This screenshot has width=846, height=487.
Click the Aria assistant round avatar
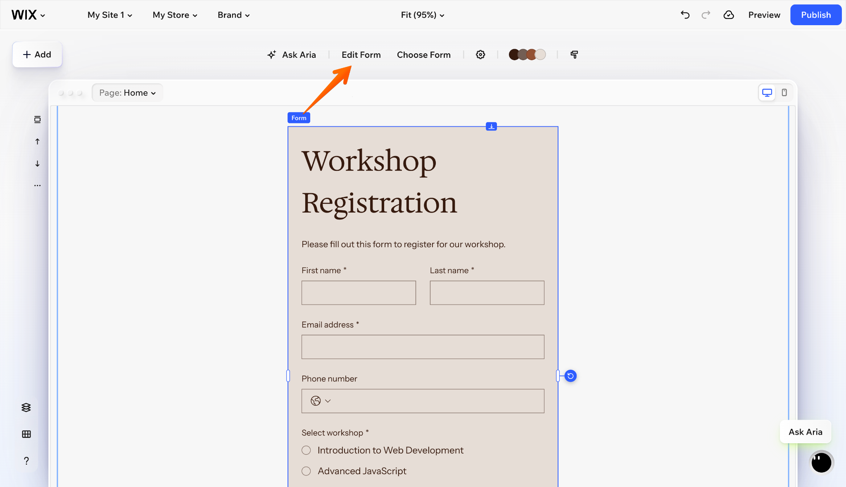pyautogui.click(x=821, y=462)
